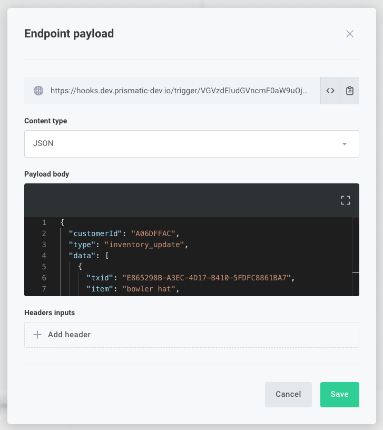Image resolution: width=383 pixels, height=430 pixels.
Task: Cancel the endpoint payload changes
Action: pos(288,394)
